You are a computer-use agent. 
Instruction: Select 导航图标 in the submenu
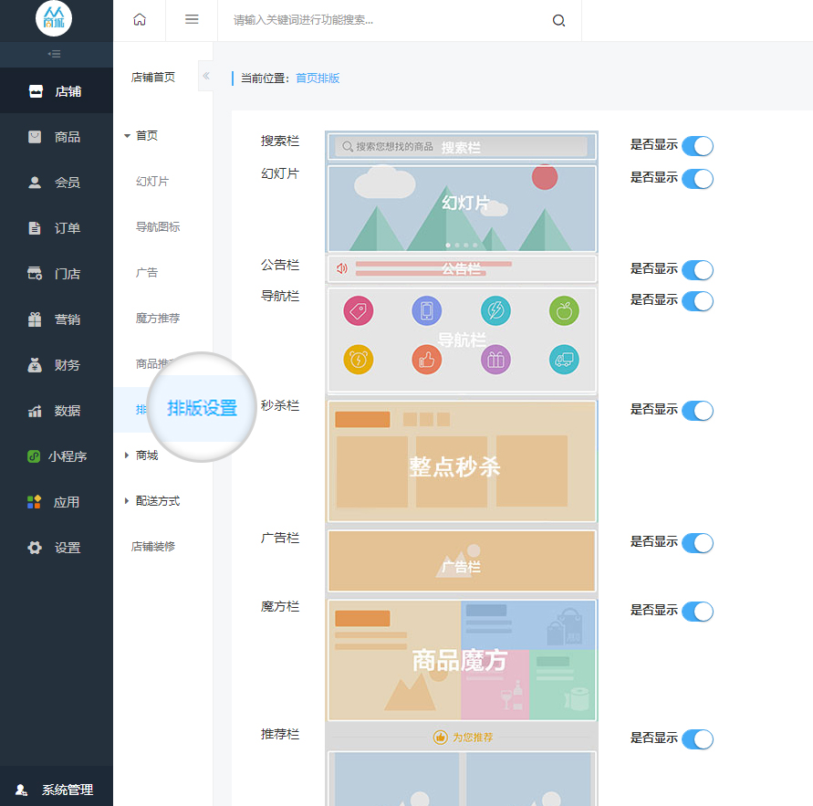pos(158,227)
